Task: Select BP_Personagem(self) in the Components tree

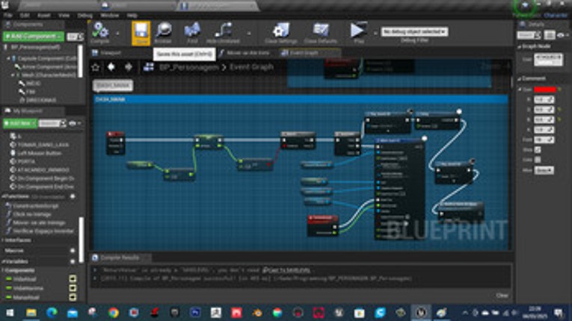Action: 35,47
